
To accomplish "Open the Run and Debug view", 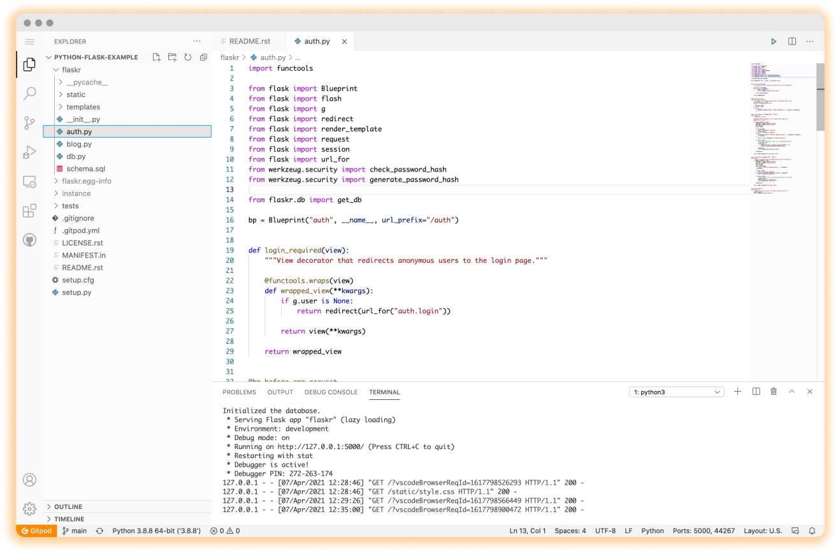I will click(x=29, y=152).
